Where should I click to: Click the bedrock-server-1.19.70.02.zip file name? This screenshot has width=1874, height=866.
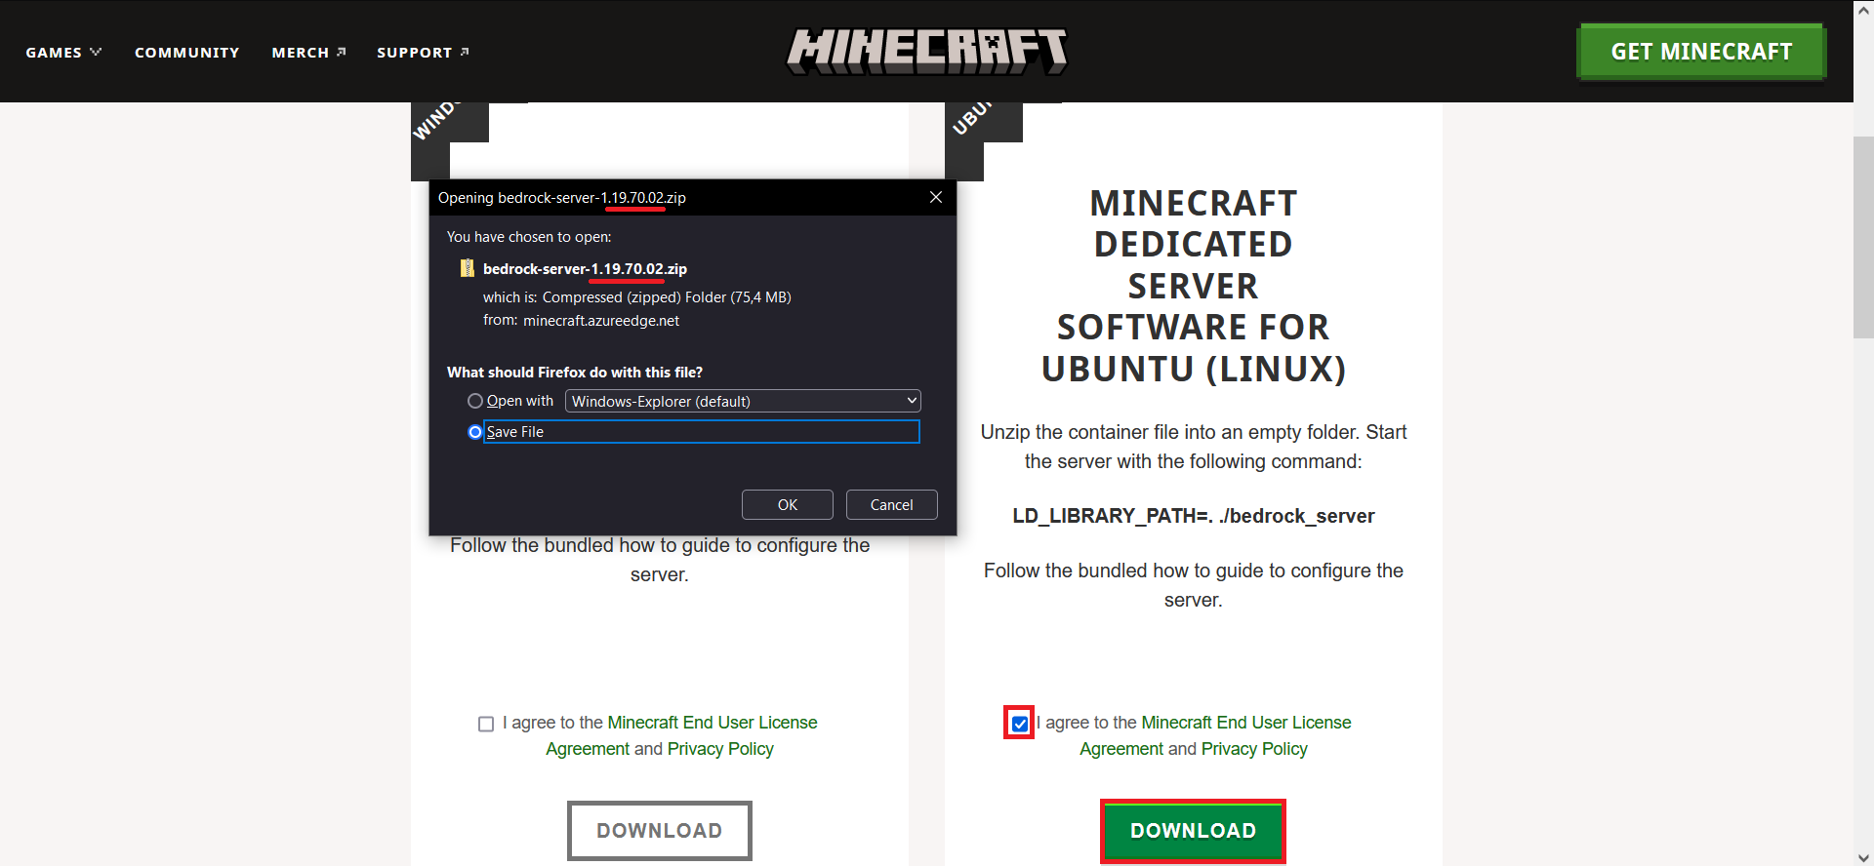tap(585, 269)
